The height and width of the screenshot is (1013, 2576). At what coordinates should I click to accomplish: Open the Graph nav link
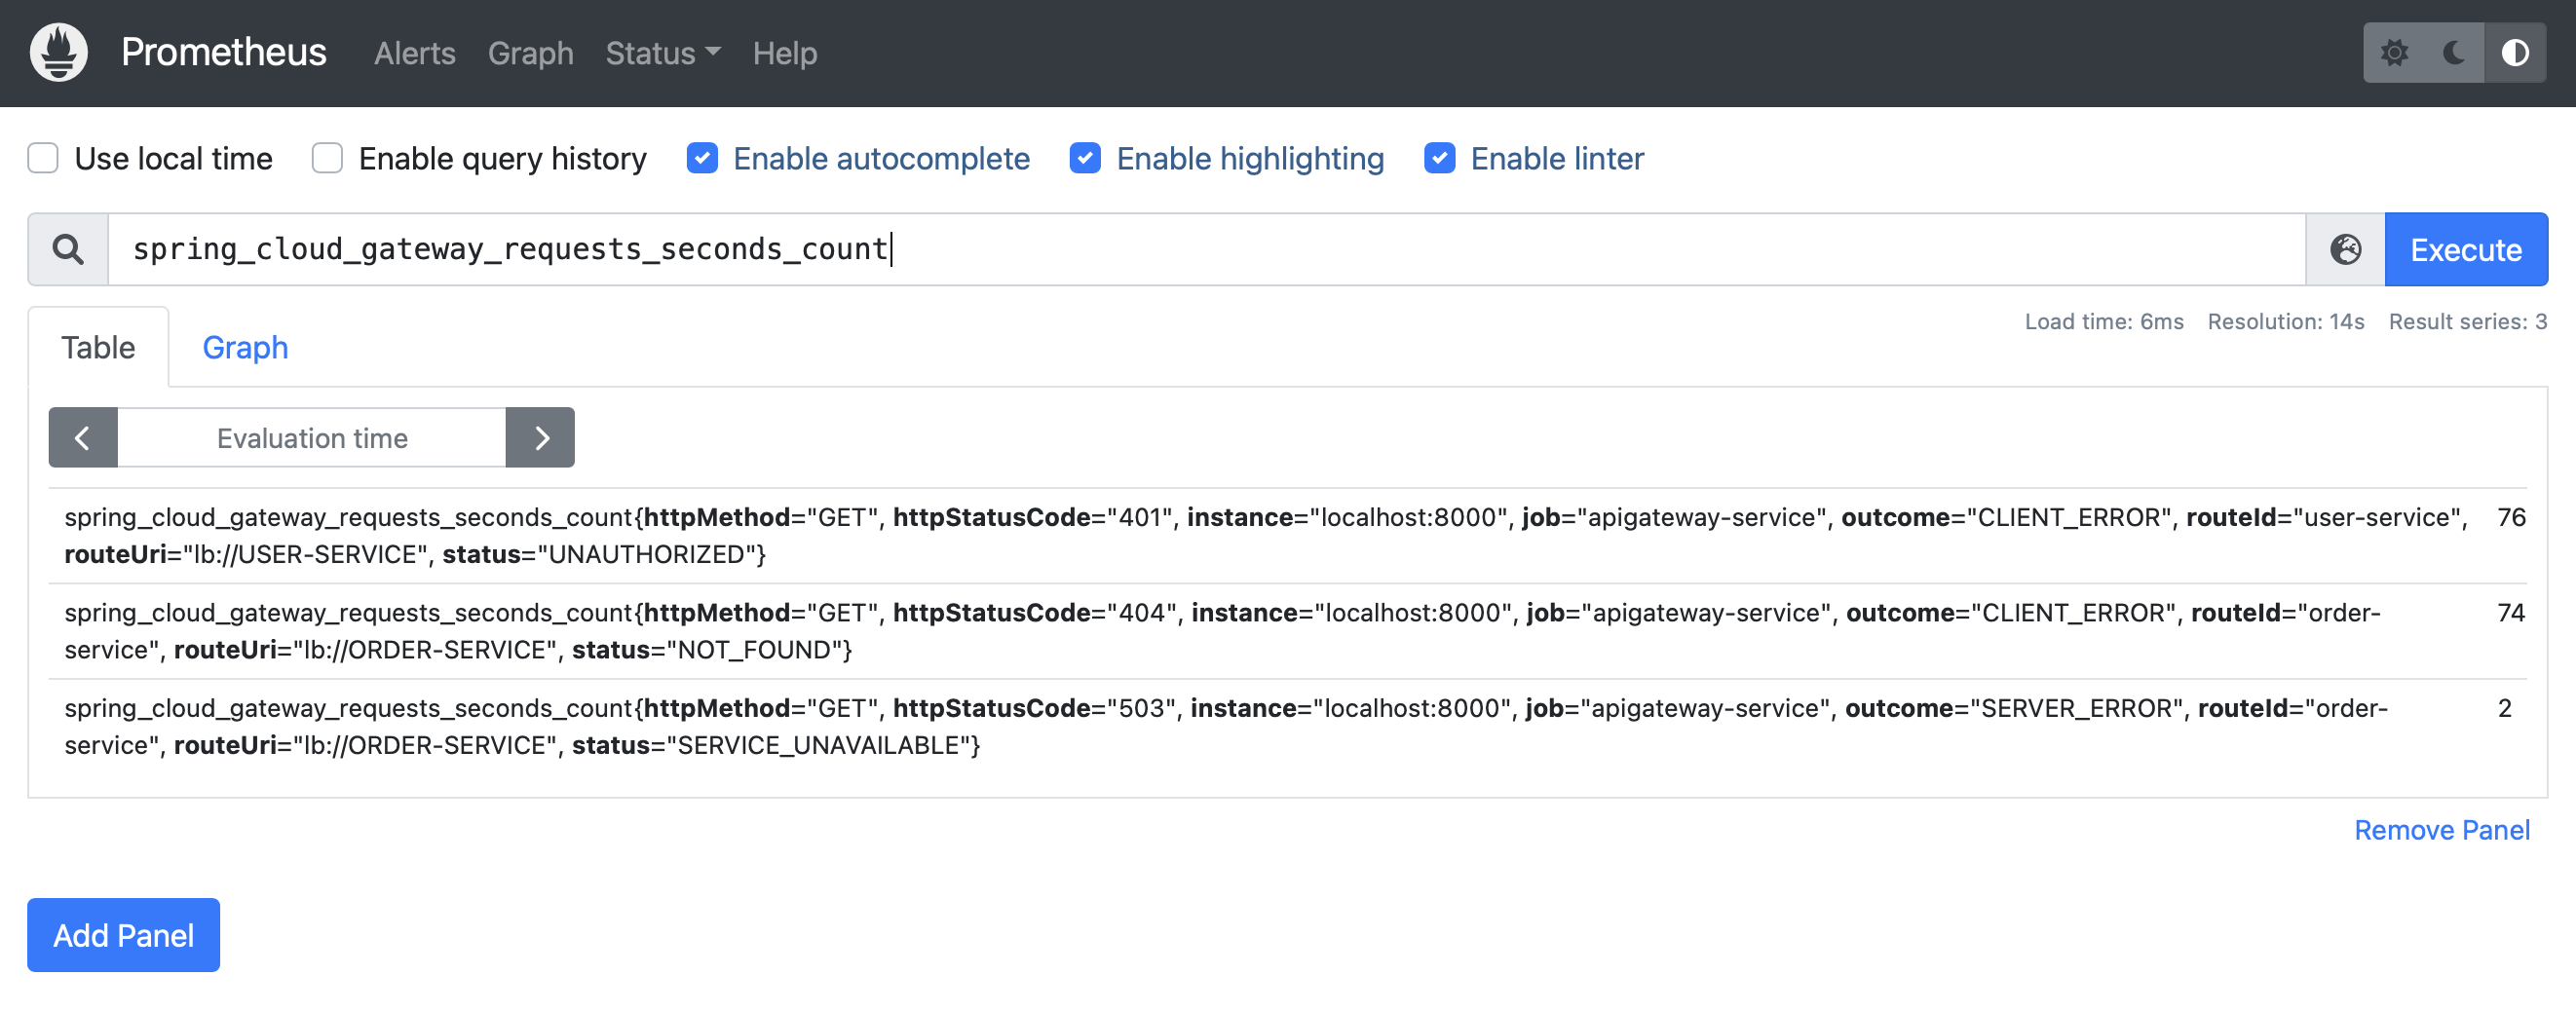(x=530, y=53)
